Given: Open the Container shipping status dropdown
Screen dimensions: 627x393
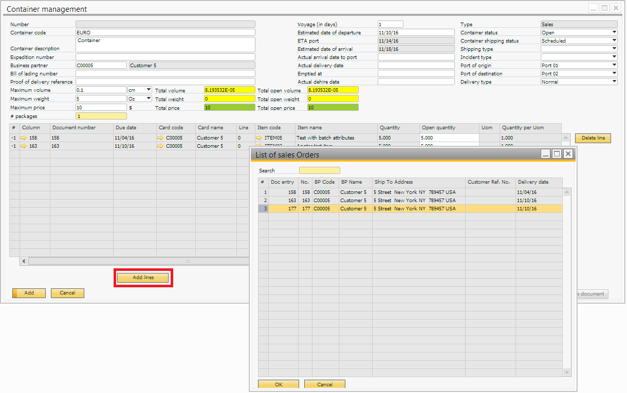Looking at the screenshot, I should click(614, 41).
